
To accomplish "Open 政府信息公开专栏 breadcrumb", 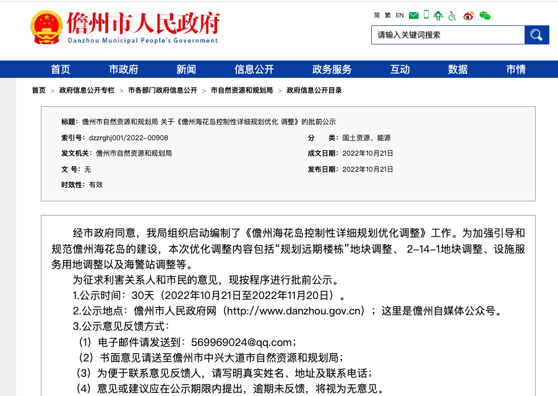I will (87, 90).
